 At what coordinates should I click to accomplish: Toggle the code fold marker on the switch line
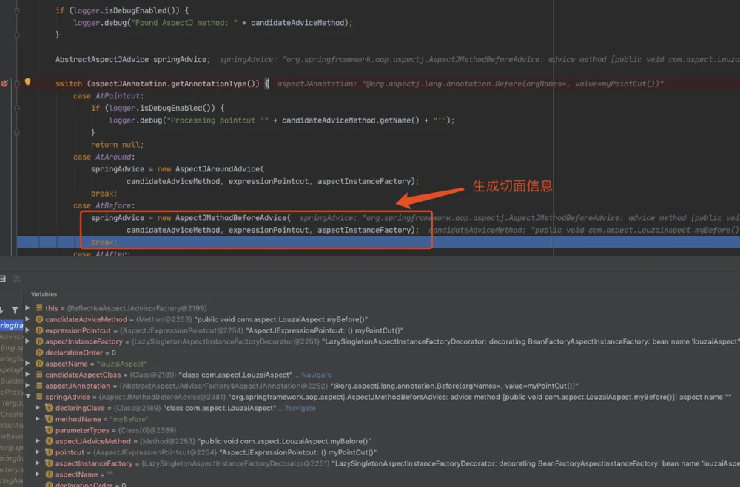click(x=16, y=84)
